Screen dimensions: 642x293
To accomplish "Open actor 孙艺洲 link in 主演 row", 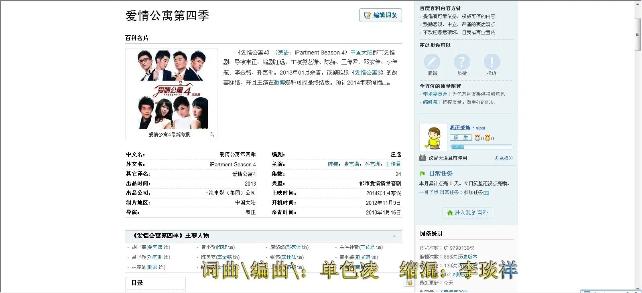I will (x=372, y=164).
